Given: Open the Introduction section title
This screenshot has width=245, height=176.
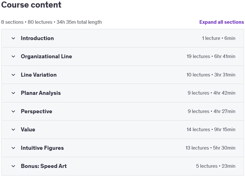Looking at the screenshot, I should coord(37,38).
